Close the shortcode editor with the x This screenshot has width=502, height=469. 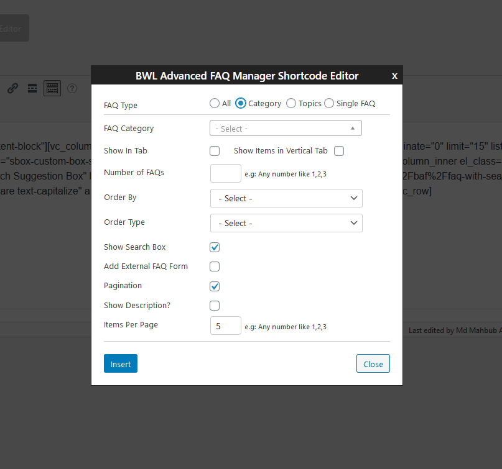pyautogui.click(x=394, y=76)
